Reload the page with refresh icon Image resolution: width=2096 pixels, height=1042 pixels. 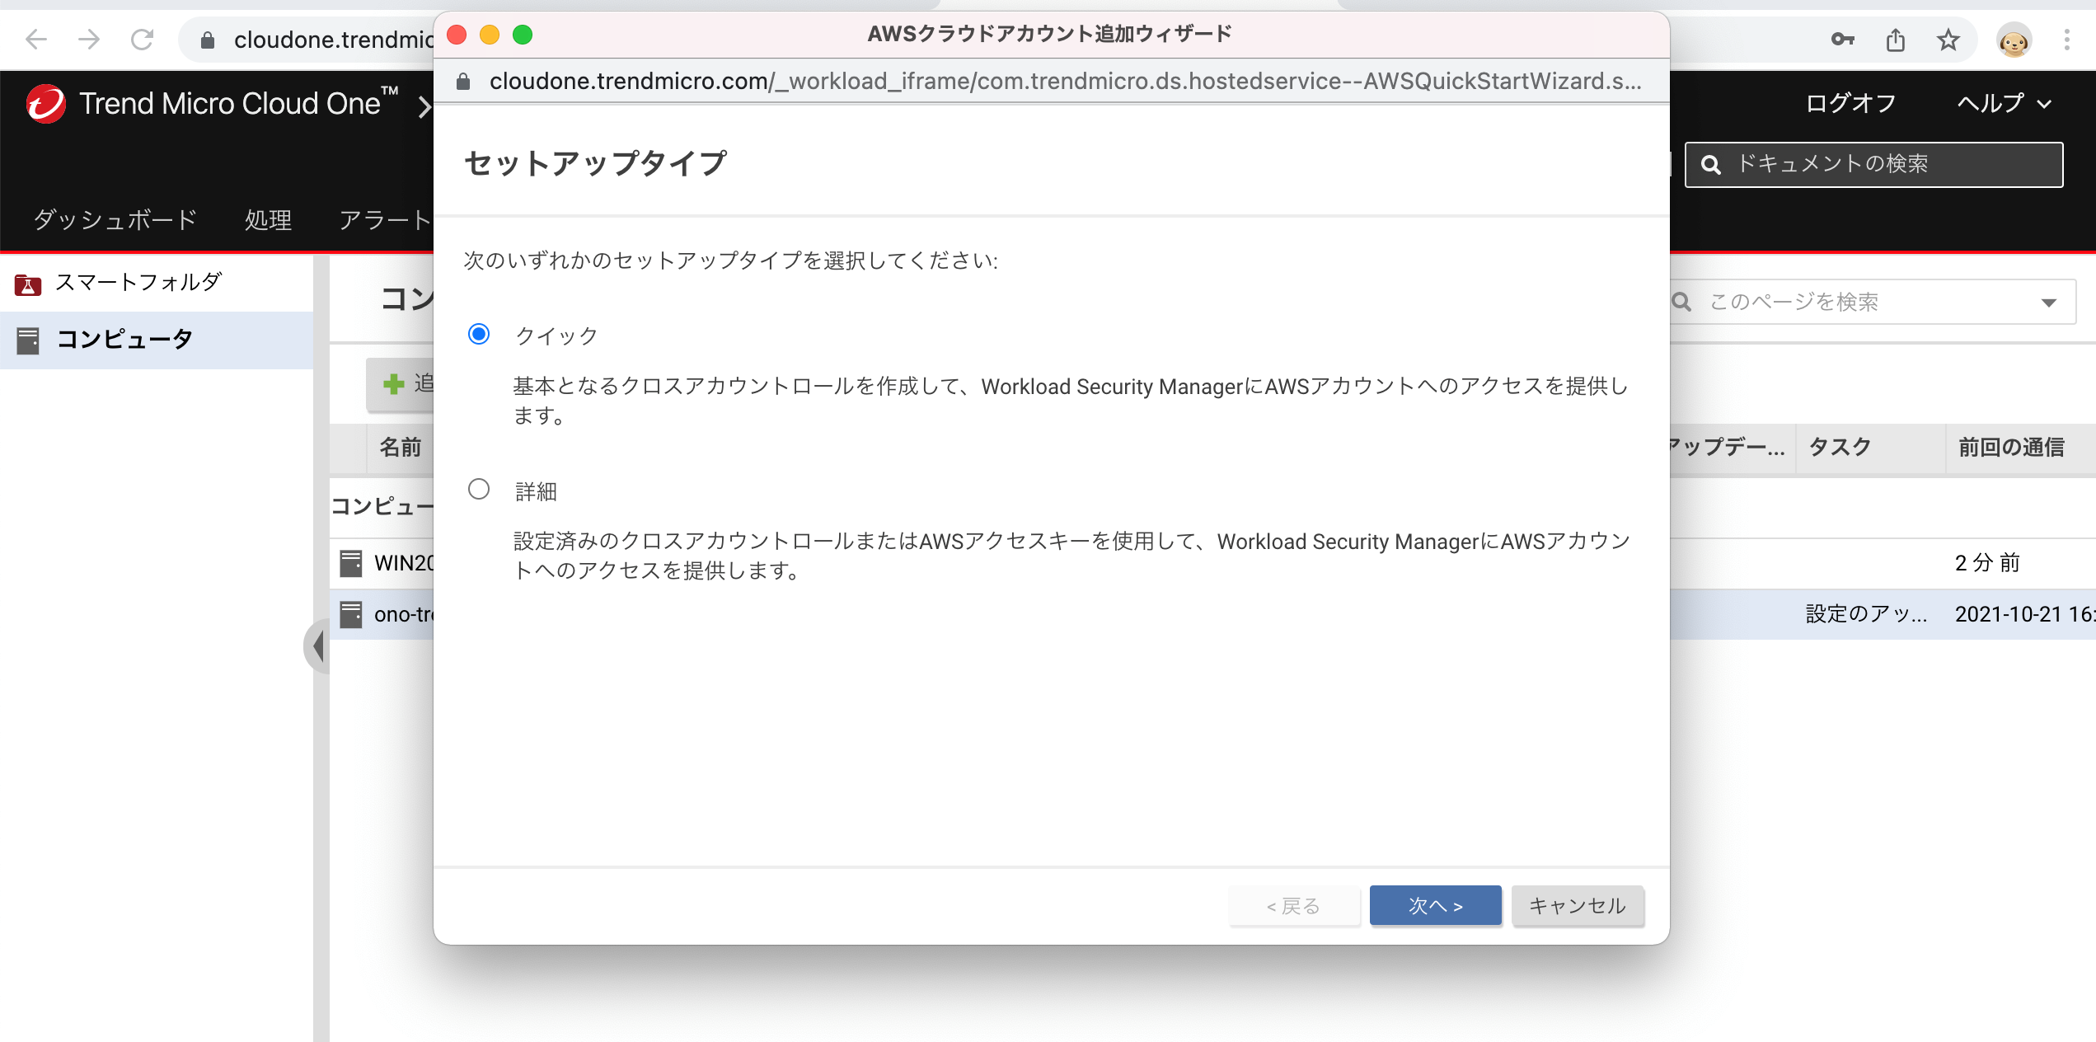(x=142, y=39)
